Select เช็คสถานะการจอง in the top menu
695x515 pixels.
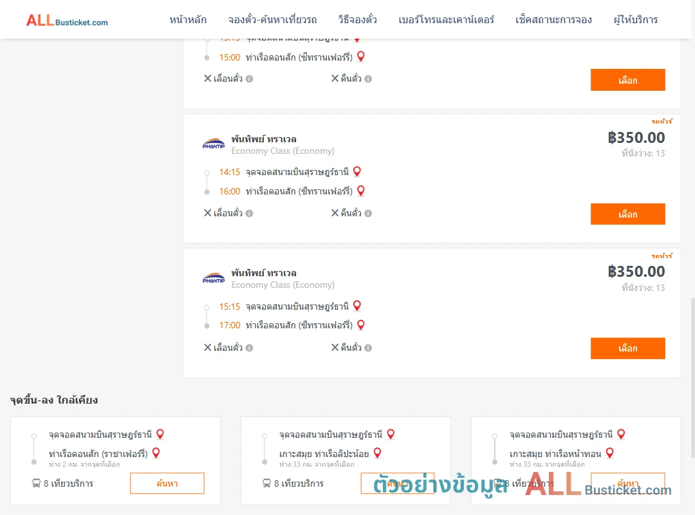(553, 19)
